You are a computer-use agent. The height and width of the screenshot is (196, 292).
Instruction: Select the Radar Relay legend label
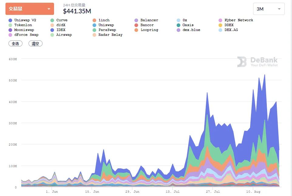pos(110,35)
